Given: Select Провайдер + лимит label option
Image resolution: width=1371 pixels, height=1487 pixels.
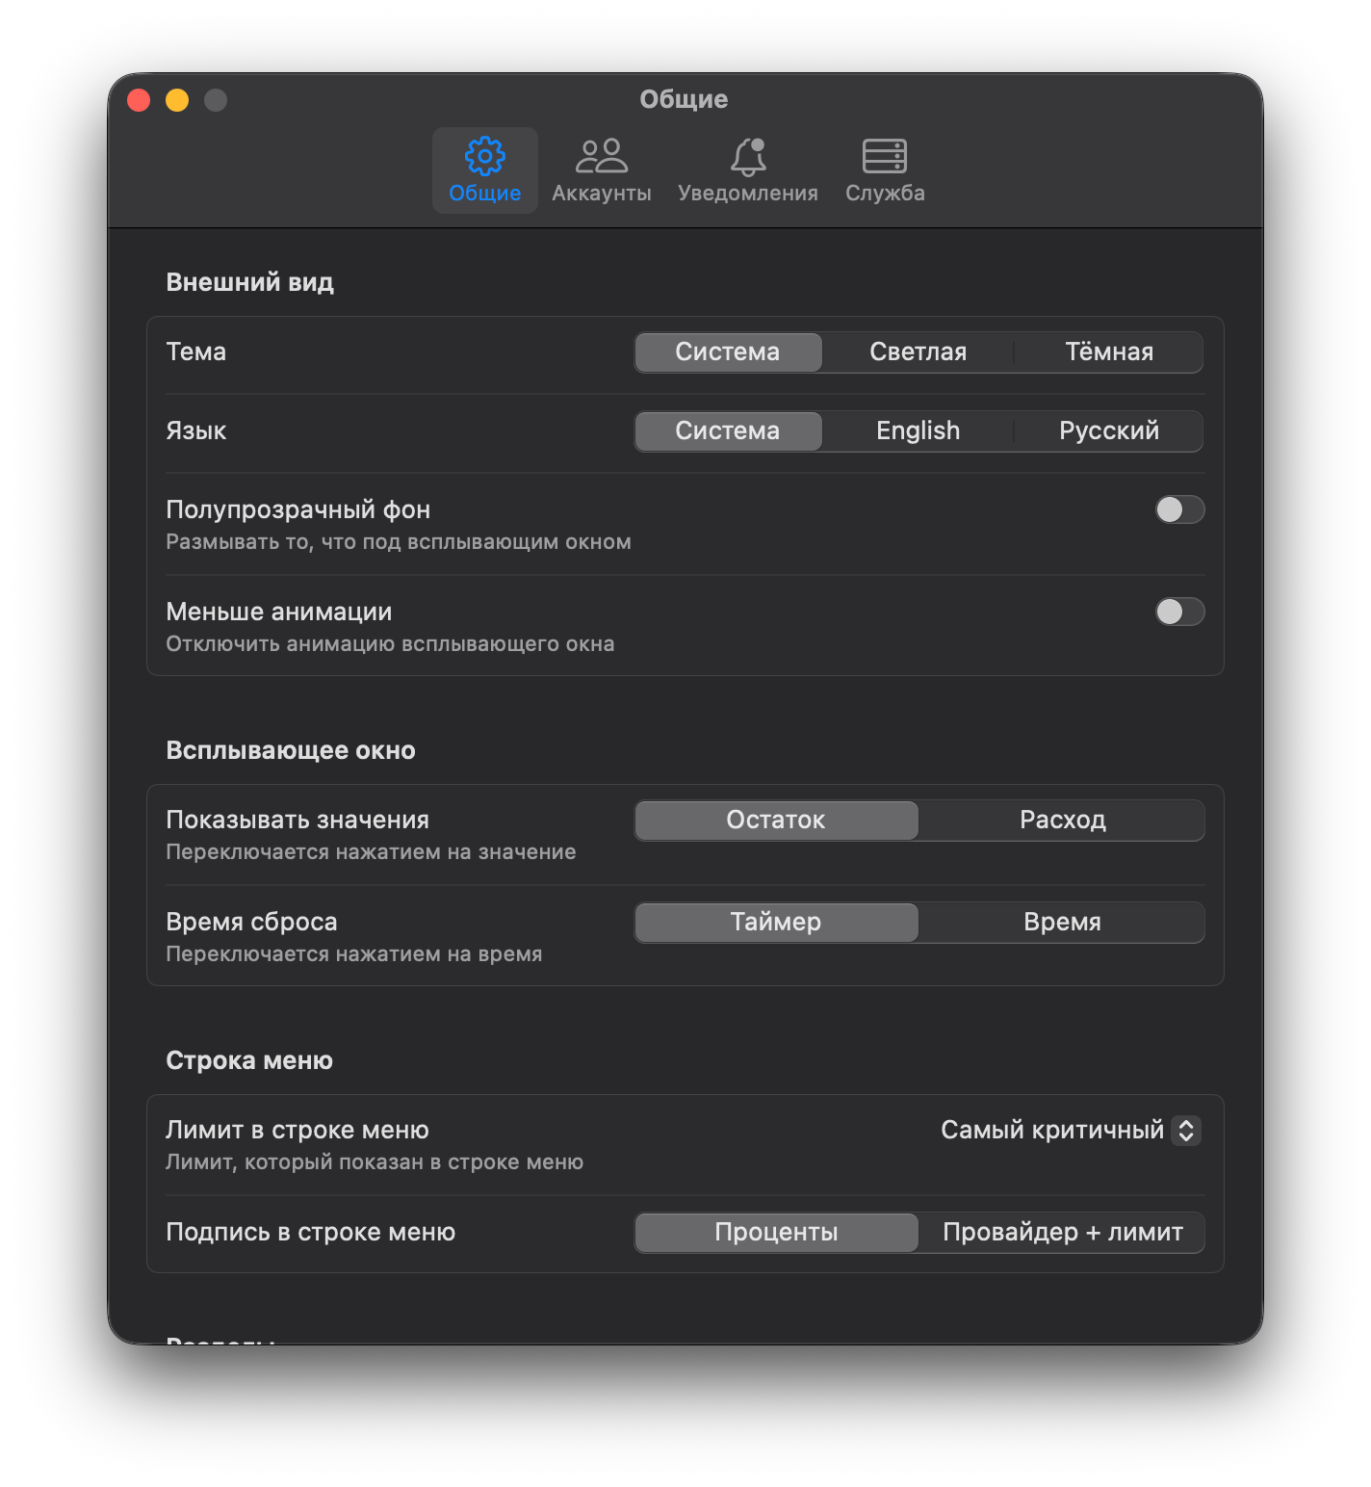Looking at the screenshot, I should pyautogui.click(x=1063, y=1233).
